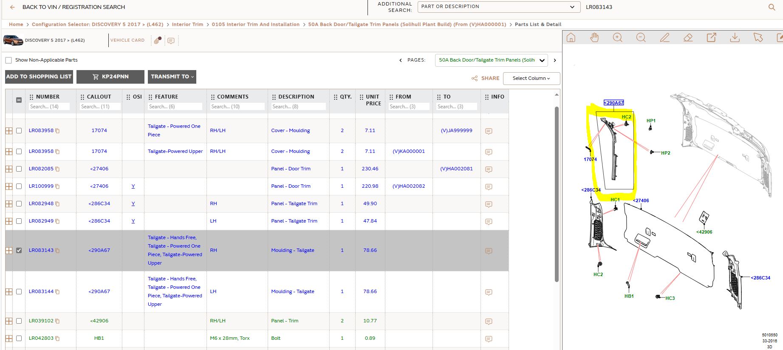Check the box for LR100999
The width and height of the screenshot is (783, 350).
(19, 186)
